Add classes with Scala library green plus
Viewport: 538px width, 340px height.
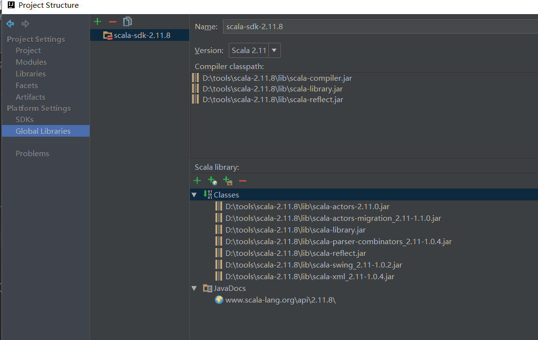coord(197,181)
